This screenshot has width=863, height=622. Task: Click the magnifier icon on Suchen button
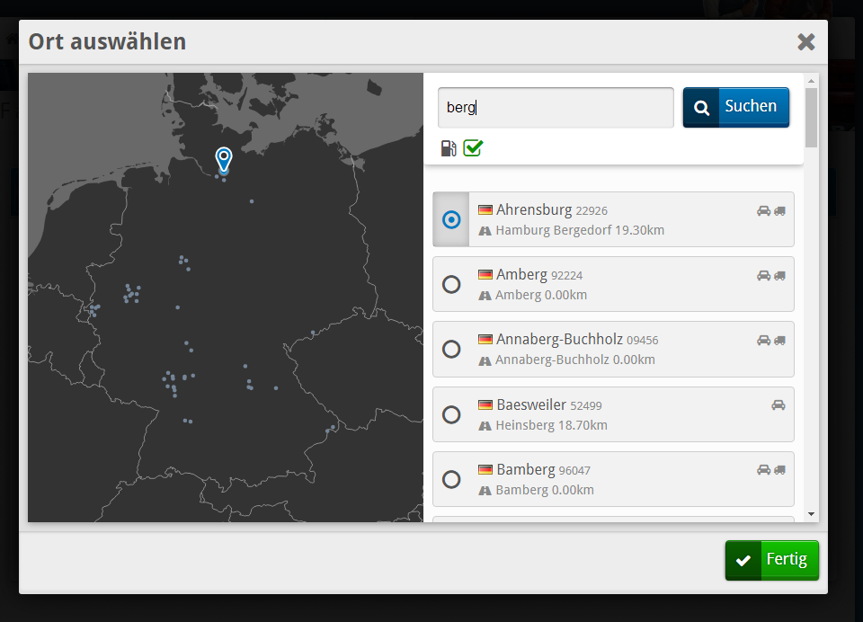tap(701, 108)
